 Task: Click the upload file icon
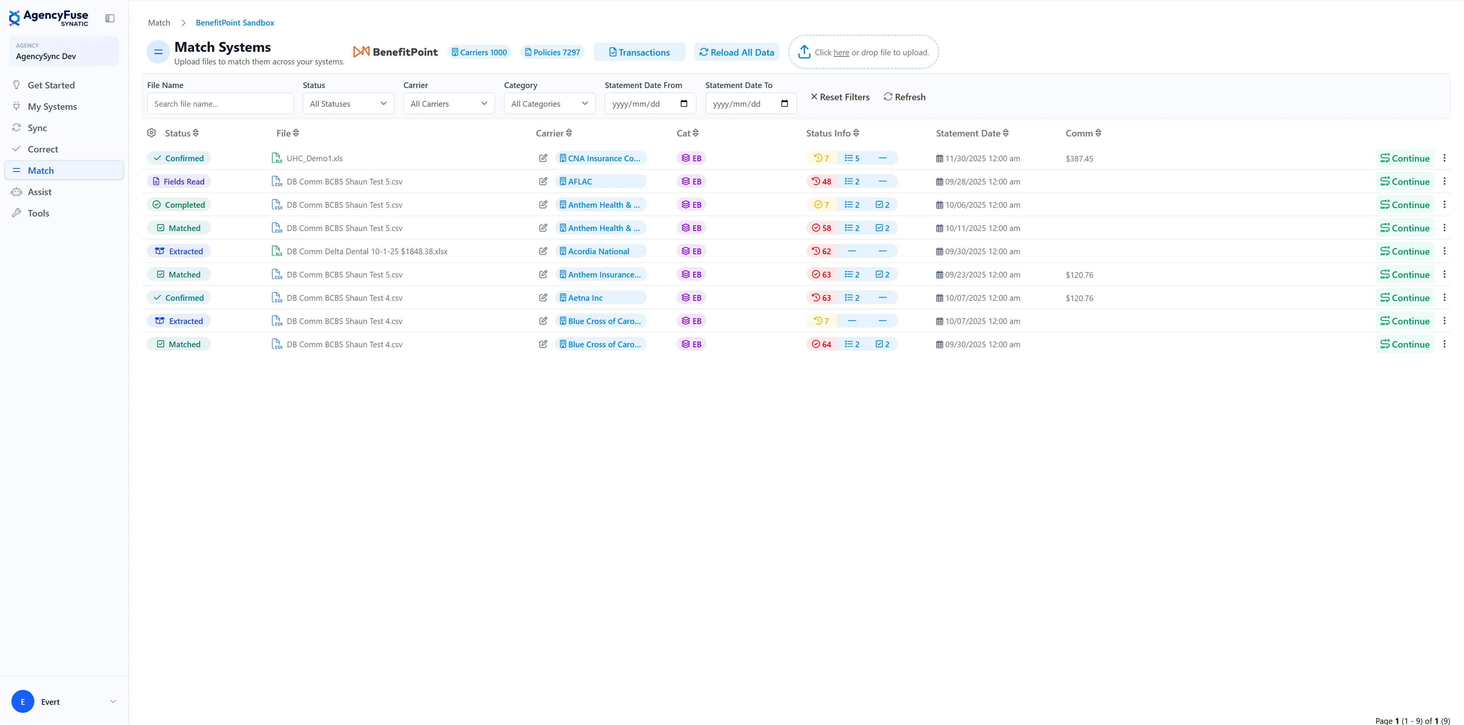coord(804,52)
